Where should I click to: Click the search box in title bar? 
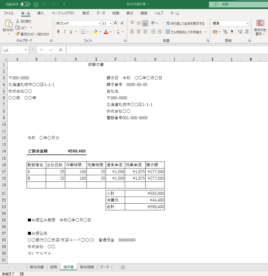tap(238, 5)
